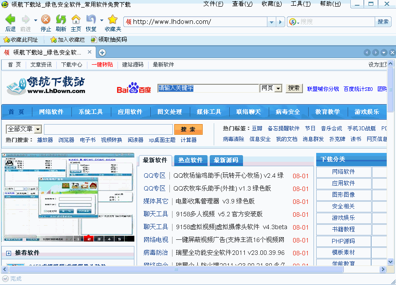Click the site article search input field

point(108,129)
